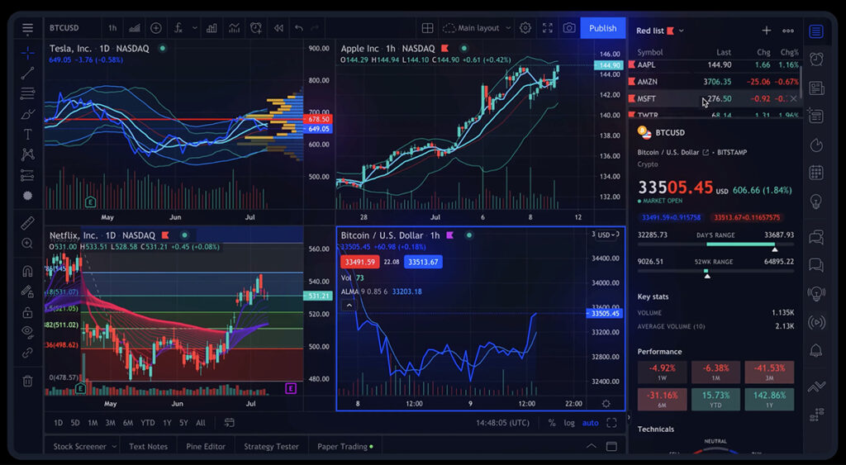Select the All time range
This screenshot has height=465, width=846.
click(x=201, y=423)
